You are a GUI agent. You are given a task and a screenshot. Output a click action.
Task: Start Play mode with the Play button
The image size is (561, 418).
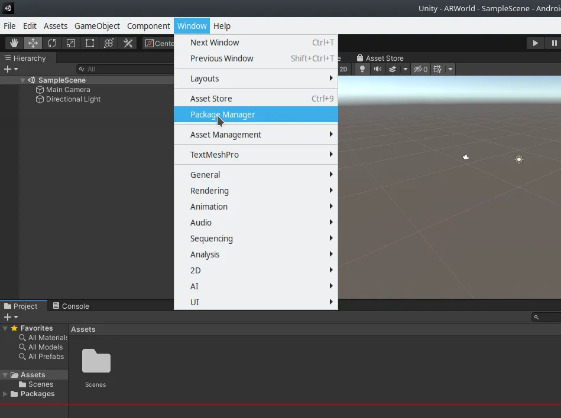[535, 43]
